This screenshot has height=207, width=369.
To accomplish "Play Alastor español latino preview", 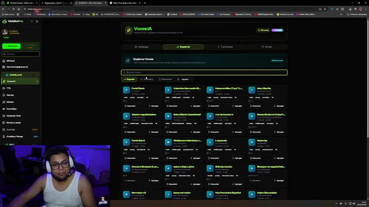I will pos(130,132).
